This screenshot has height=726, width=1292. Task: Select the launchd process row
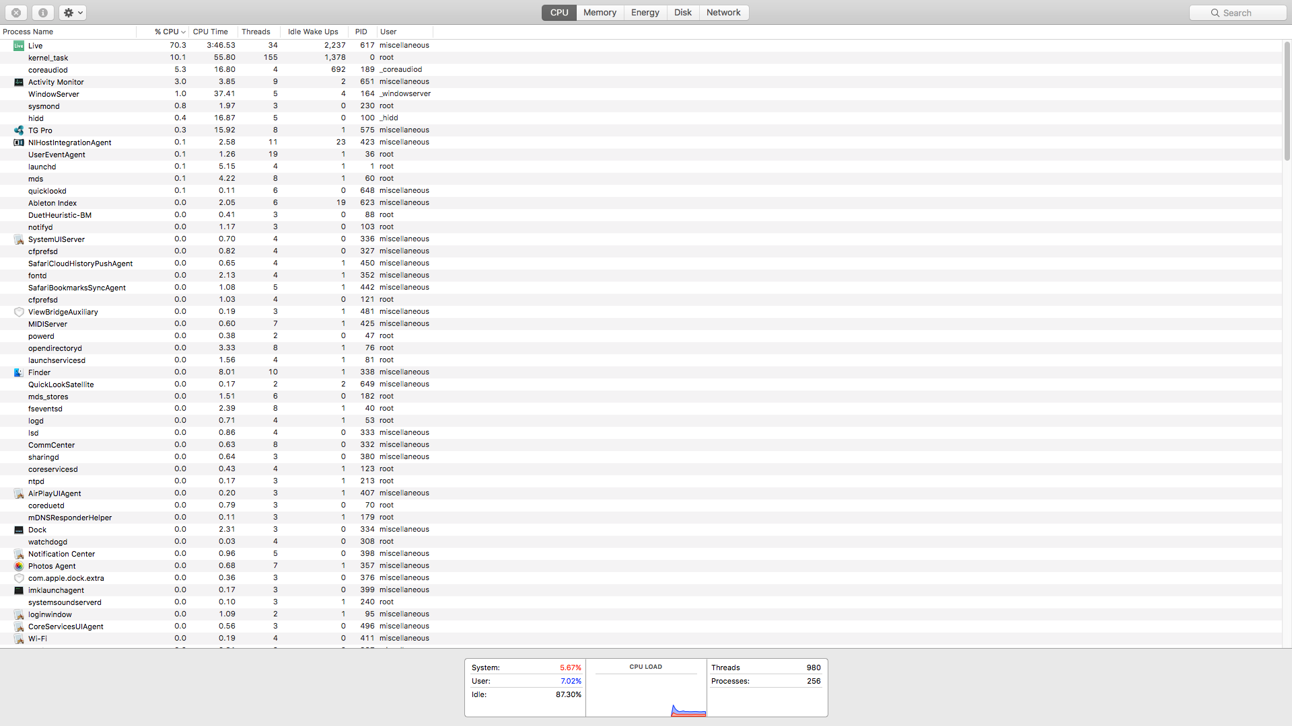coord(641,167)
